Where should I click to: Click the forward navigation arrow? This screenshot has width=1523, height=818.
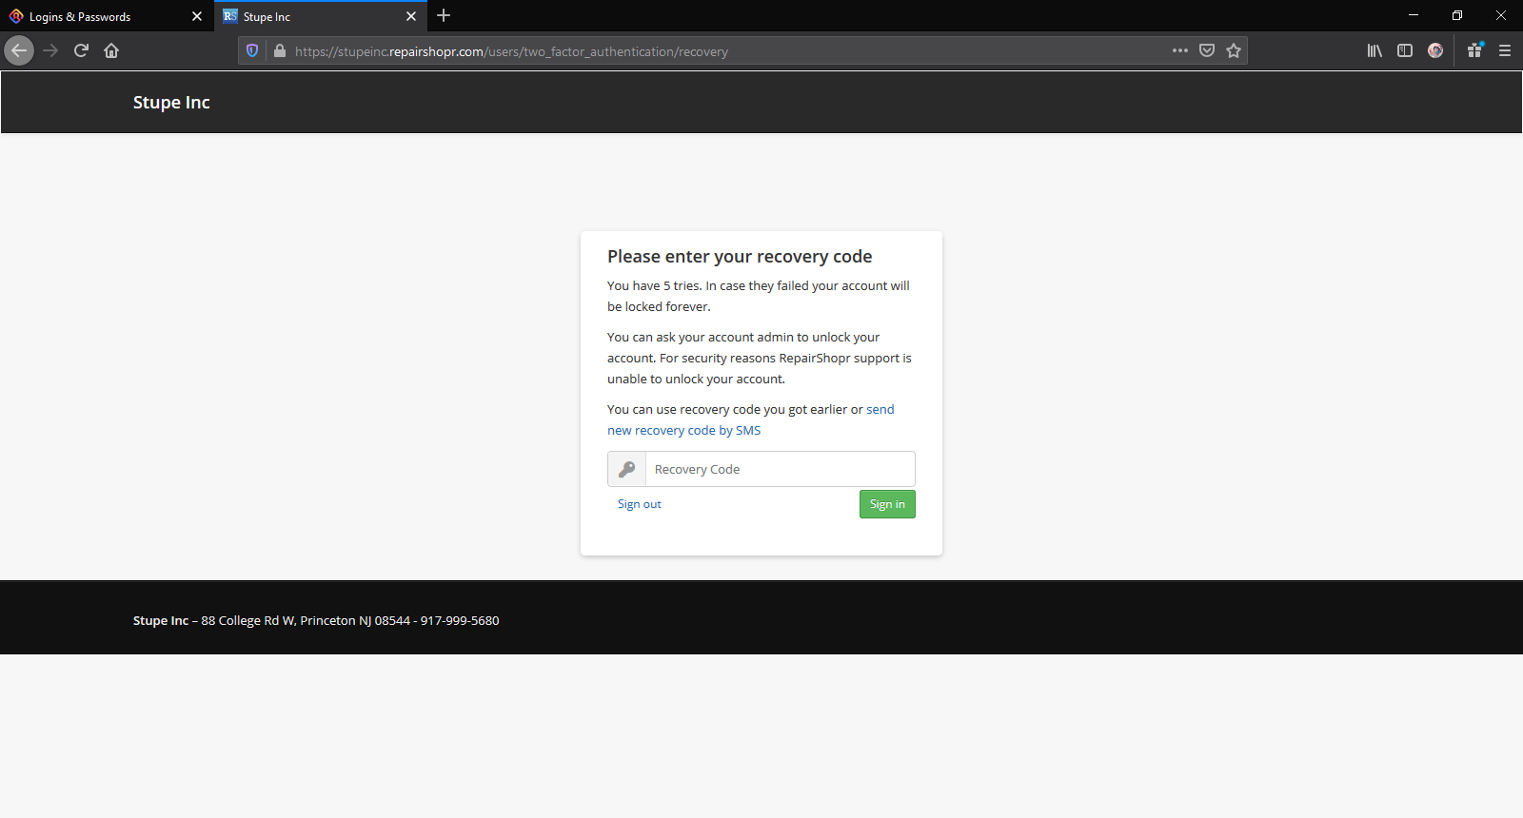50,50
